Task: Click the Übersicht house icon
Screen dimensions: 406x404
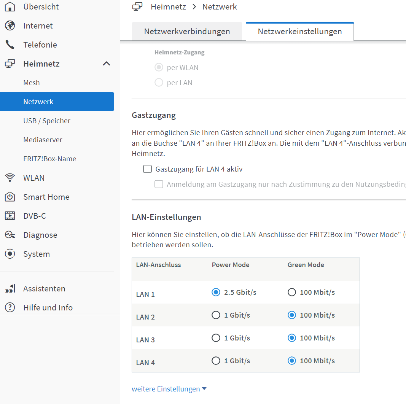Action: point(10,6)
